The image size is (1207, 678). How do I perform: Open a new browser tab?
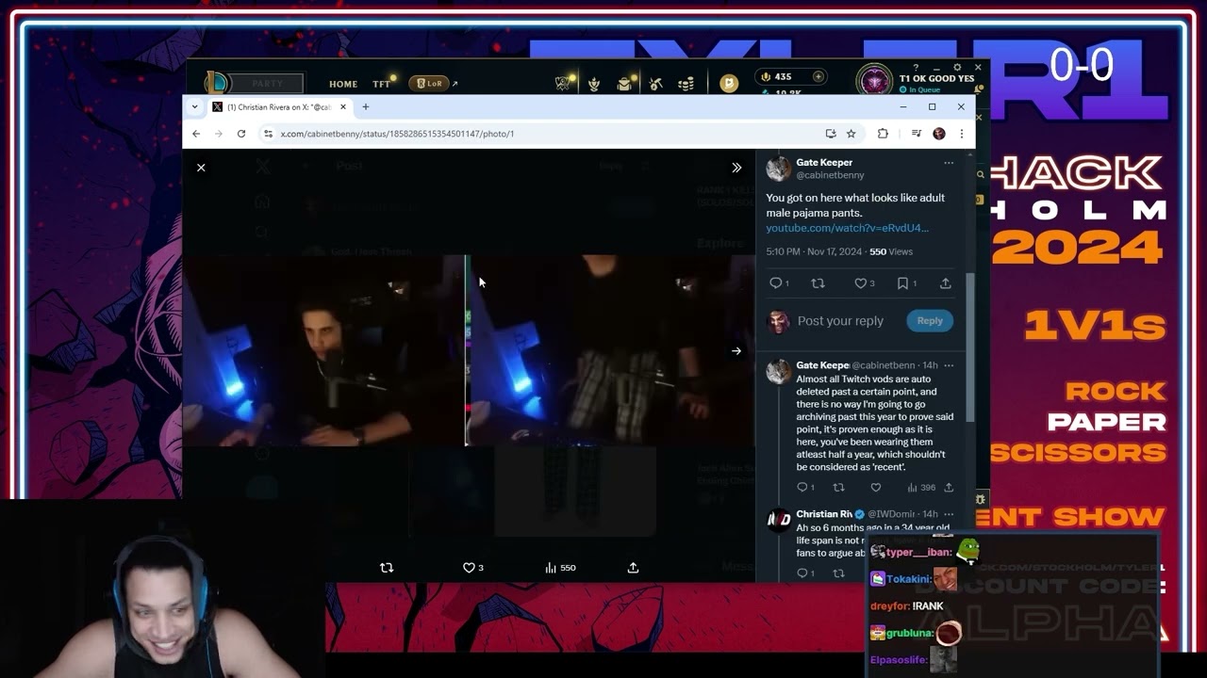(x=366, y=106)
